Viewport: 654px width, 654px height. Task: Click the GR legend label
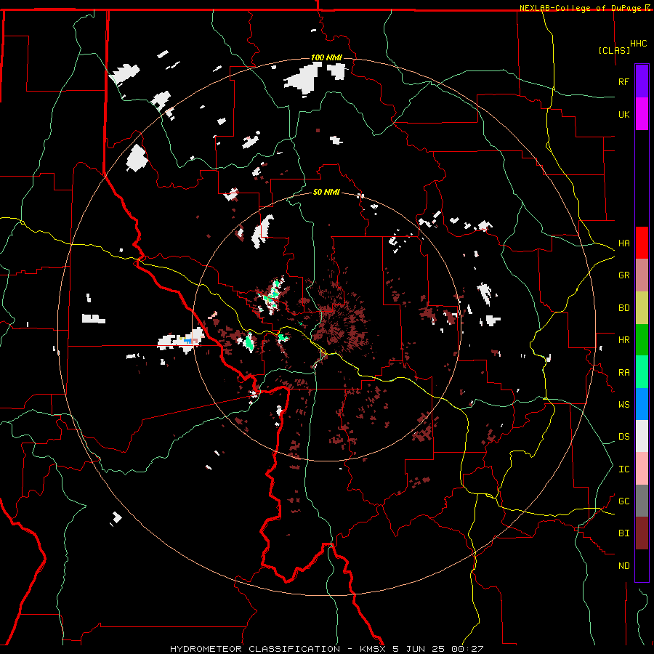click(x=623, y=275)
